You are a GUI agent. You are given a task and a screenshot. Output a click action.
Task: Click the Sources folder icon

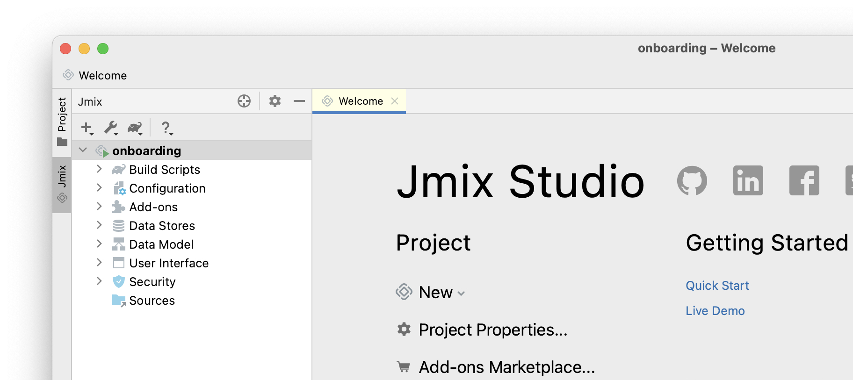119,301
